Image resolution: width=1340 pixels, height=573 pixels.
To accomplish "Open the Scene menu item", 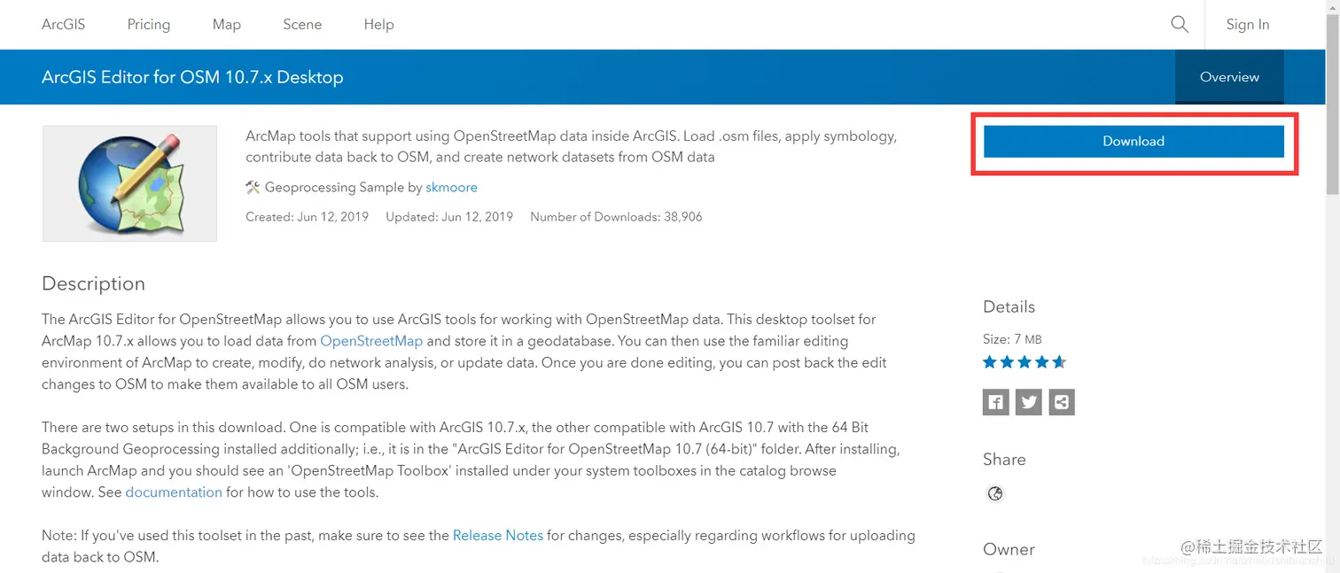I will [301, 24].
